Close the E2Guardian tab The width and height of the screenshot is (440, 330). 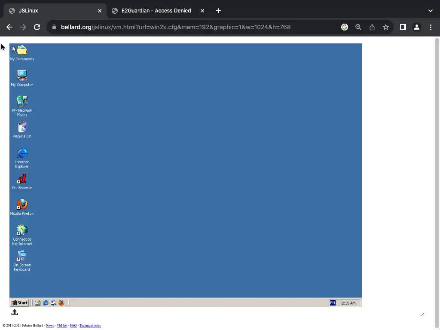coord(202,11)
